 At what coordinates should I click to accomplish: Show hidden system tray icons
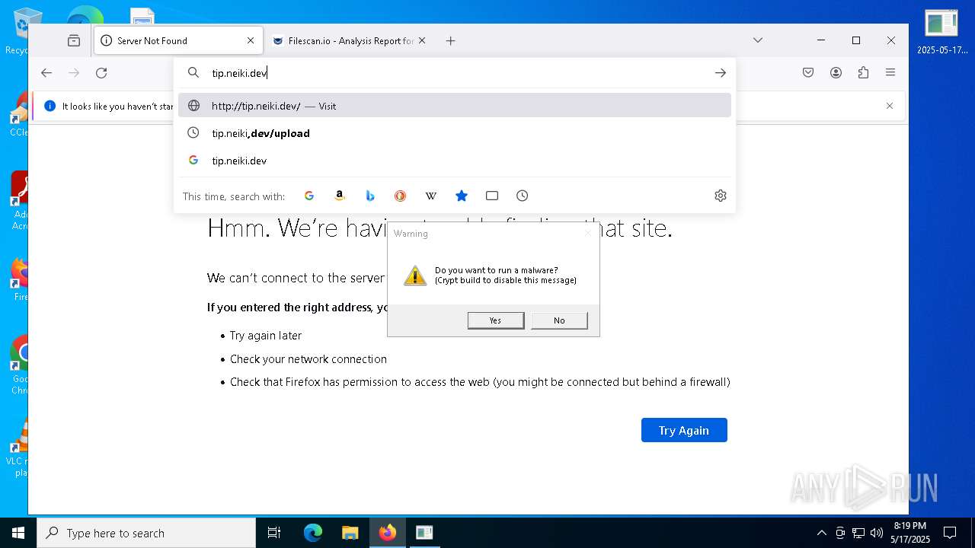click(821, 533)
